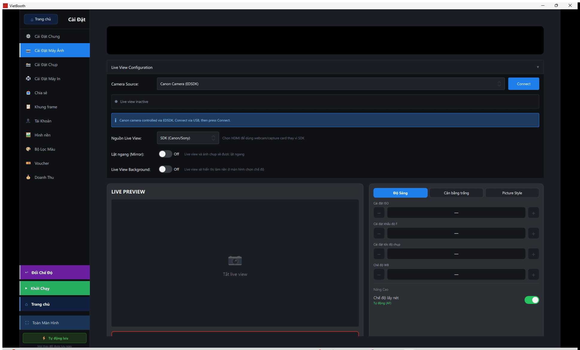Image resolution: width=580 pixels, height=350 pixels.
Task: Open Cài Đặt Chung gear icon
Action: (28, 36)
